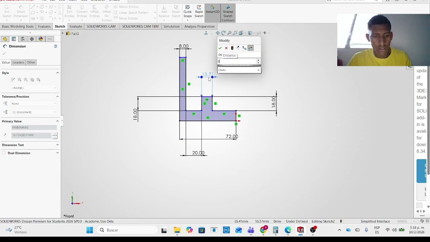The image size is (430, 242).
Task: Open the Basic Modeling Tools ribbon tab
Action: (18, 26)
